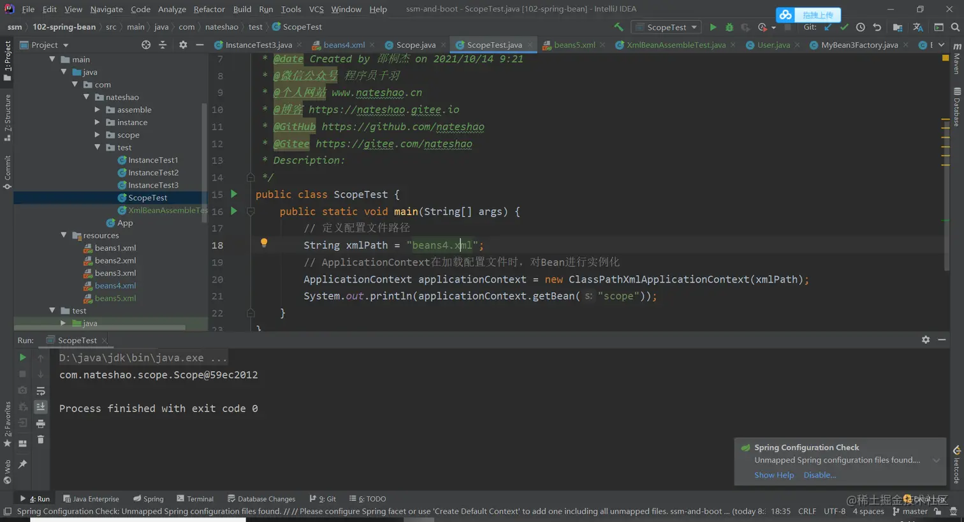This screenshot has width=964, height=522.
Task: Open Project panel gear settings
Action: click(183, 45)
